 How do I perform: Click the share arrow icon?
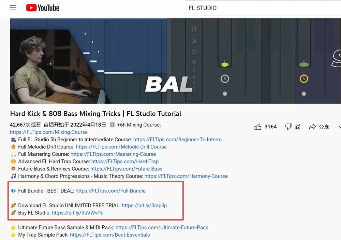[x=312, y=127]
